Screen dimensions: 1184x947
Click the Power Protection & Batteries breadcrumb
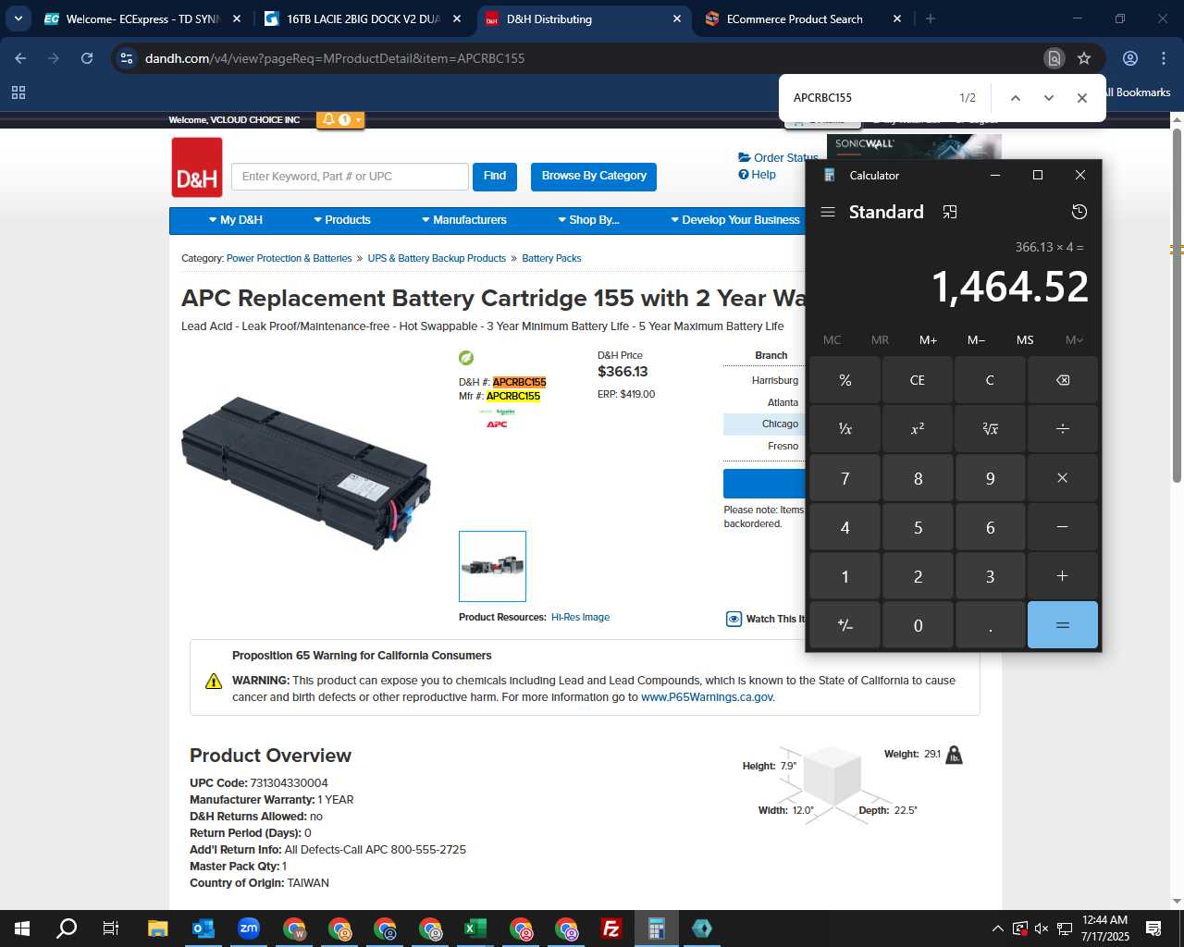click(x=289, y=258)
